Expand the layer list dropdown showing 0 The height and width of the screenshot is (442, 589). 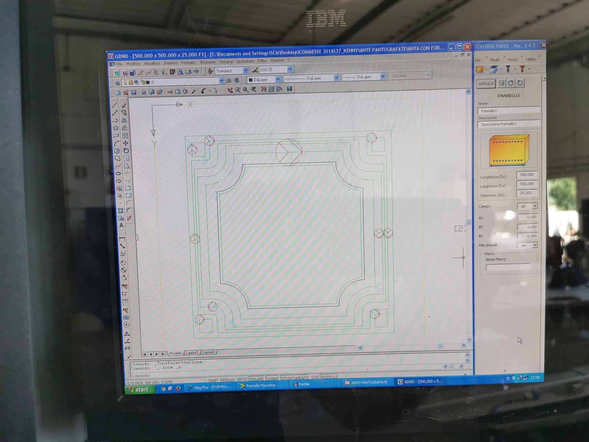[x=222, y=81]
